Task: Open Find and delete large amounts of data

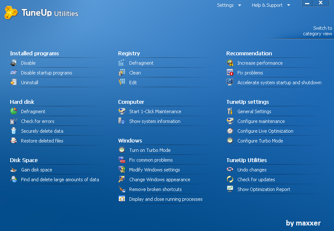Action: point(60,180)
